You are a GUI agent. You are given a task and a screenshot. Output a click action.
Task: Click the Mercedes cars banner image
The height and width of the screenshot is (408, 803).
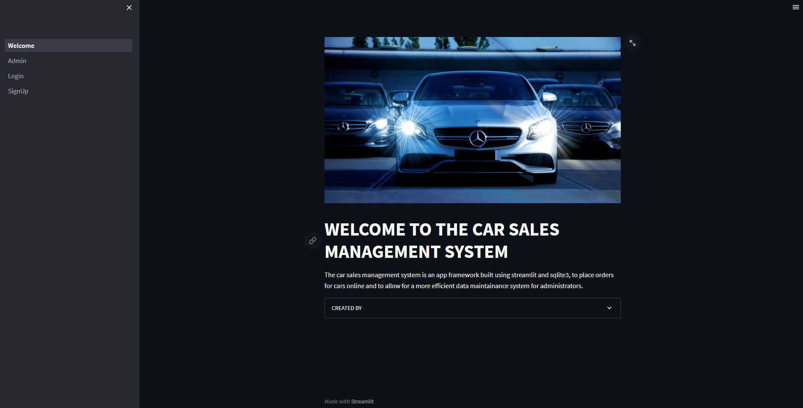(472, 120)
